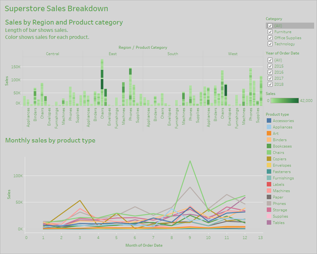This screenshot has height=254, width=317.
Task: Click the Category filter title
Action: coord(274,19)
